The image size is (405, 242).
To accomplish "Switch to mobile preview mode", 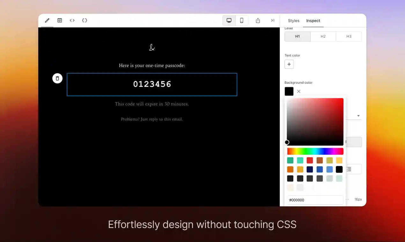I will click(241, 20).
